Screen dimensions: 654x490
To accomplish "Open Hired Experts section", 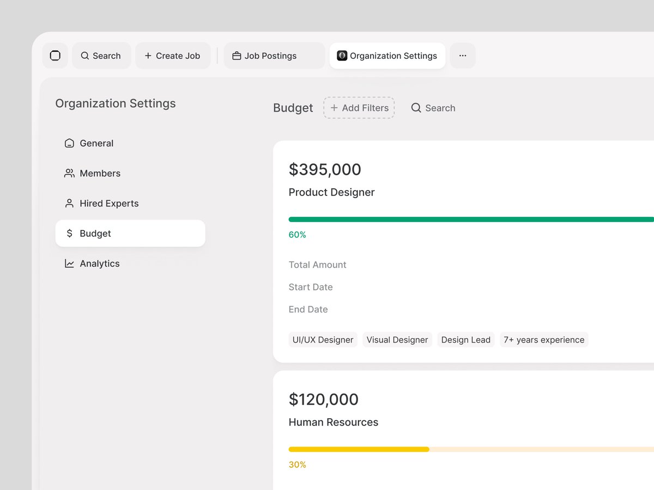I will click(x=130, y=203).
